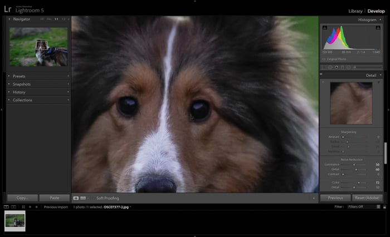
Task: Click the Lightroom Lr logo
Action: point(8,9)
